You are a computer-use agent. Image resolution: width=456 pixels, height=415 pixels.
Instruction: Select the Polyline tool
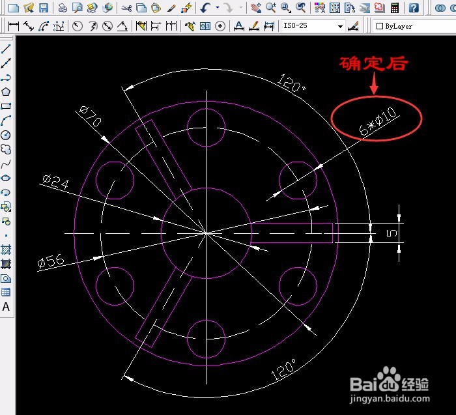coord(6,78)
